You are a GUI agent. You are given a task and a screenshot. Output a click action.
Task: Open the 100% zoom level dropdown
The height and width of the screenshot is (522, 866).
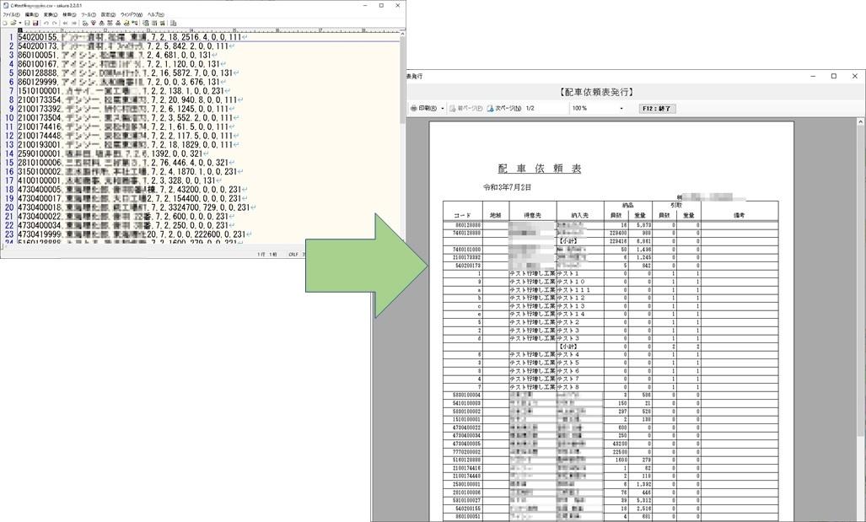621,109
